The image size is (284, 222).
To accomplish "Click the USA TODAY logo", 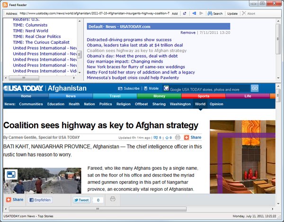I will tap(23, 88).
